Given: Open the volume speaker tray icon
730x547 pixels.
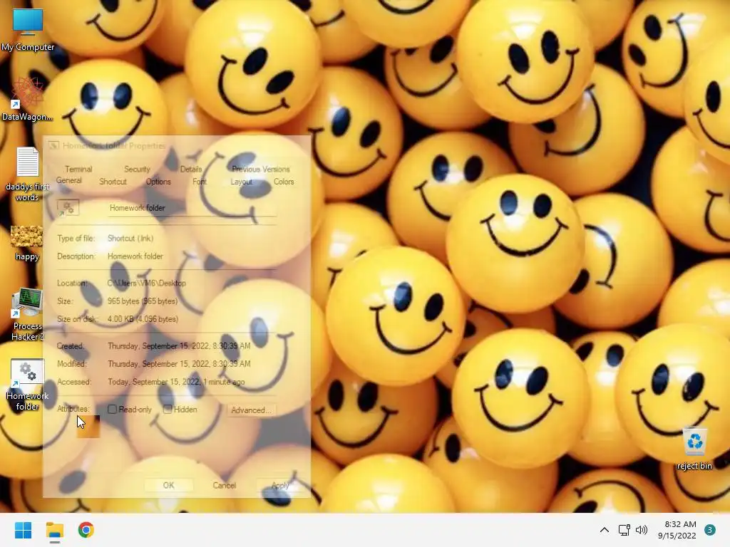Looking at the screenshot, I should point(642,530).
